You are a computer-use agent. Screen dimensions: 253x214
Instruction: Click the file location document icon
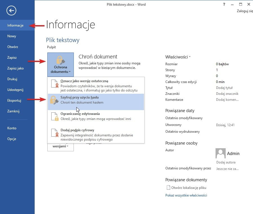point(168,187)
